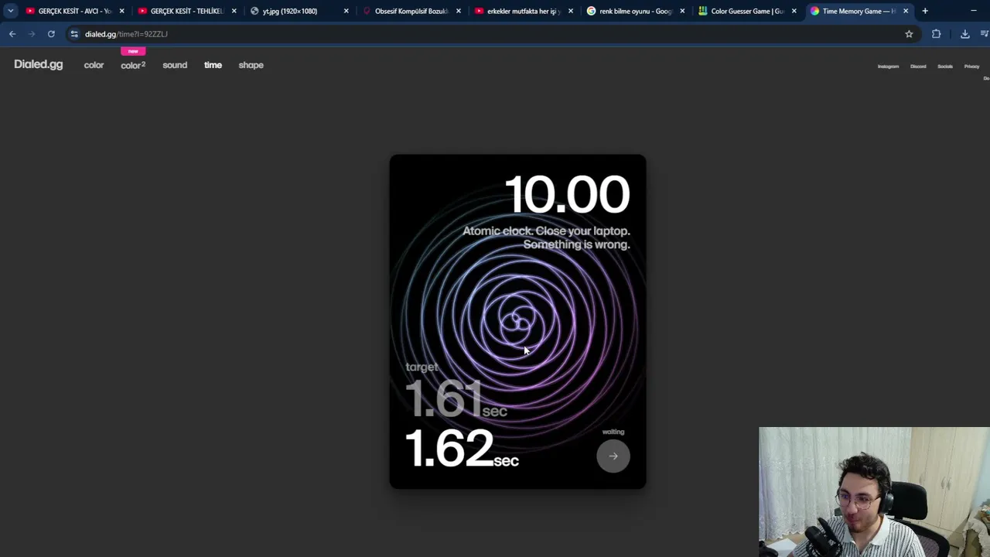
Task: Open the Socials link
Action: coord(945,67)
